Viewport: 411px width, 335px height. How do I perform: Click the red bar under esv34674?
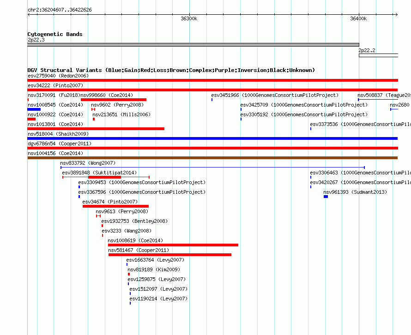[x=115, y=206]
